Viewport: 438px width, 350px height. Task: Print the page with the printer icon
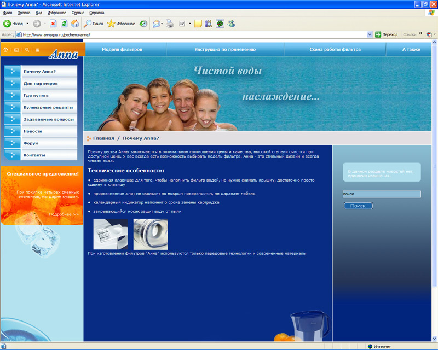click(x=170, y=24)
